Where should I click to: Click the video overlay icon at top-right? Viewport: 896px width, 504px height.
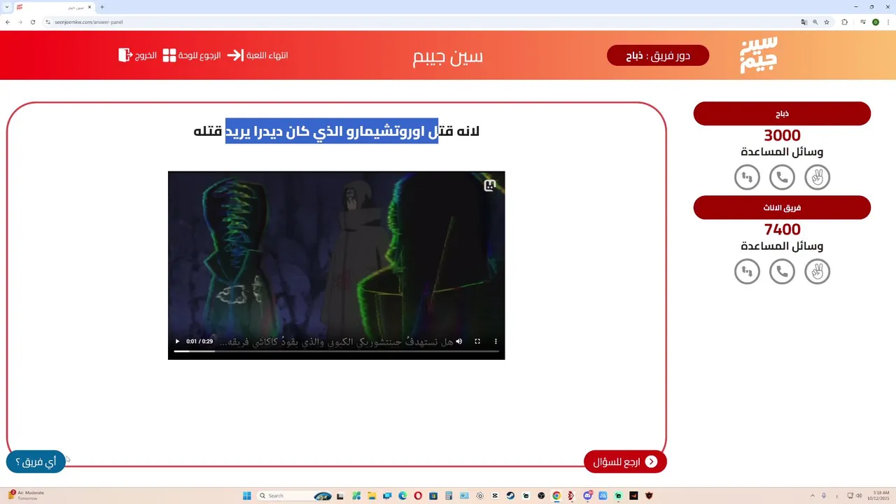point(490,185)
